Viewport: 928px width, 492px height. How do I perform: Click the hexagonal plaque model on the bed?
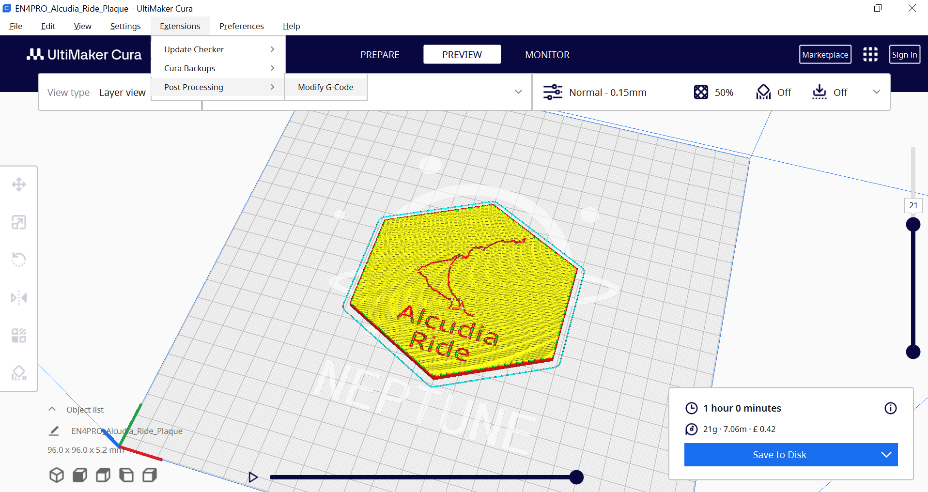(463, 291)
